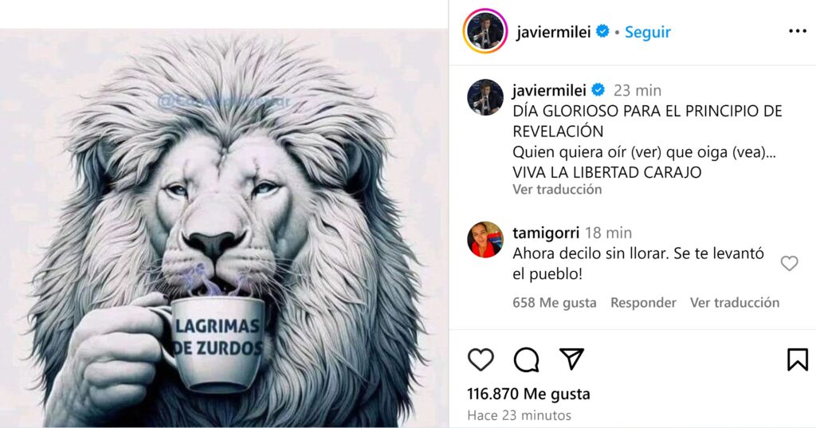The height and width of the screenshot is (428, 816).
Task: Share post with paper plane icon
Action: tap(571, 359)
